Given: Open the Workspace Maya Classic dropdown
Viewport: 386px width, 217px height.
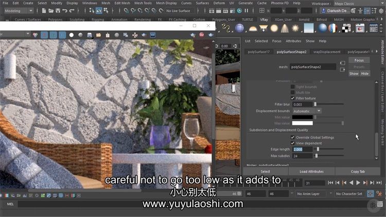Looking at the screenshot, I should point(358,4).
